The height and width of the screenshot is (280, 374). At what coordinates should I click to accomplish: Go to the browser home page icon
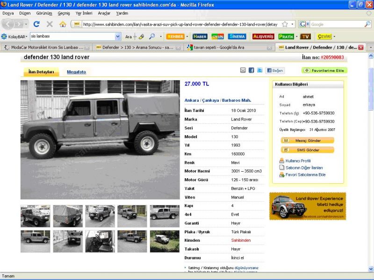pos(63,24)
